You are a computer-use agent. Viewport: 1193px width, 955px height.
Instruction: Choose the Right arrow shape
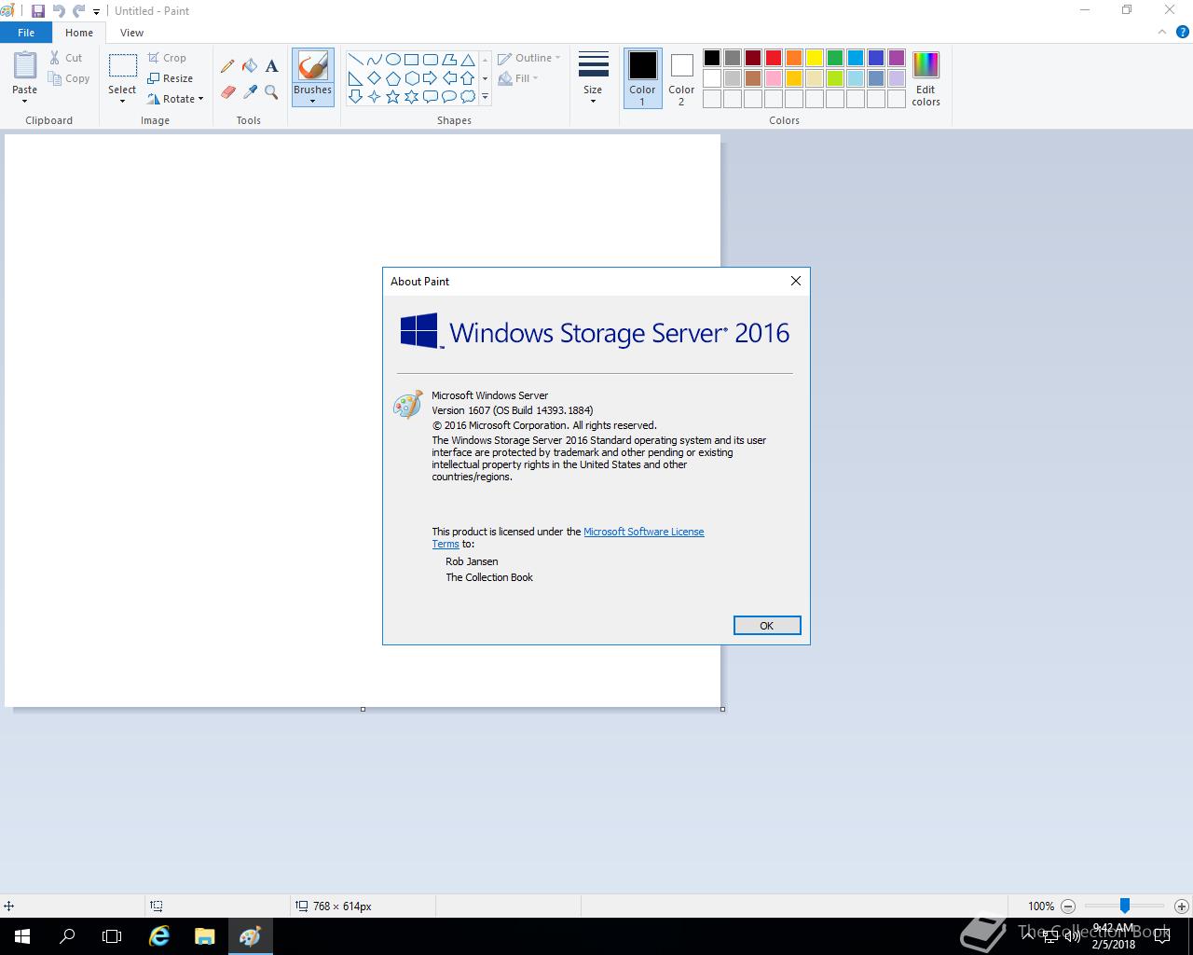430,78
